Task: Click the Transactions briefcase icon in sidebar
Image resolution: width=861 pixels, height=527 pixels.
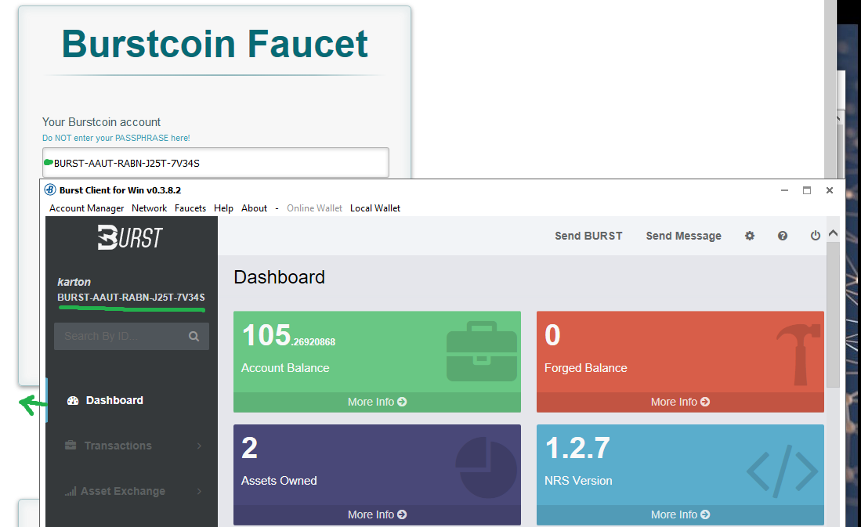Action: 71,446
